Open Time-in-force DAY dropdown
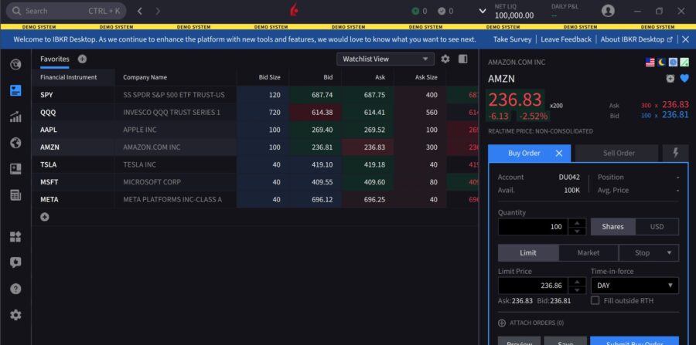The height and width of the screenshot is (345, 696). [x=635, y=286]
